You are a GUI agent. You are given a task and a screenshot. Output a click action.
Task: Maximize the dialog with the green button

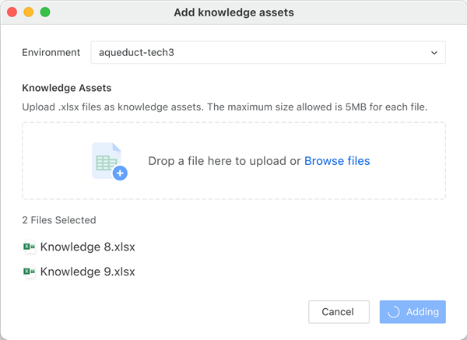pyautogui.click(x=45, y=12)
